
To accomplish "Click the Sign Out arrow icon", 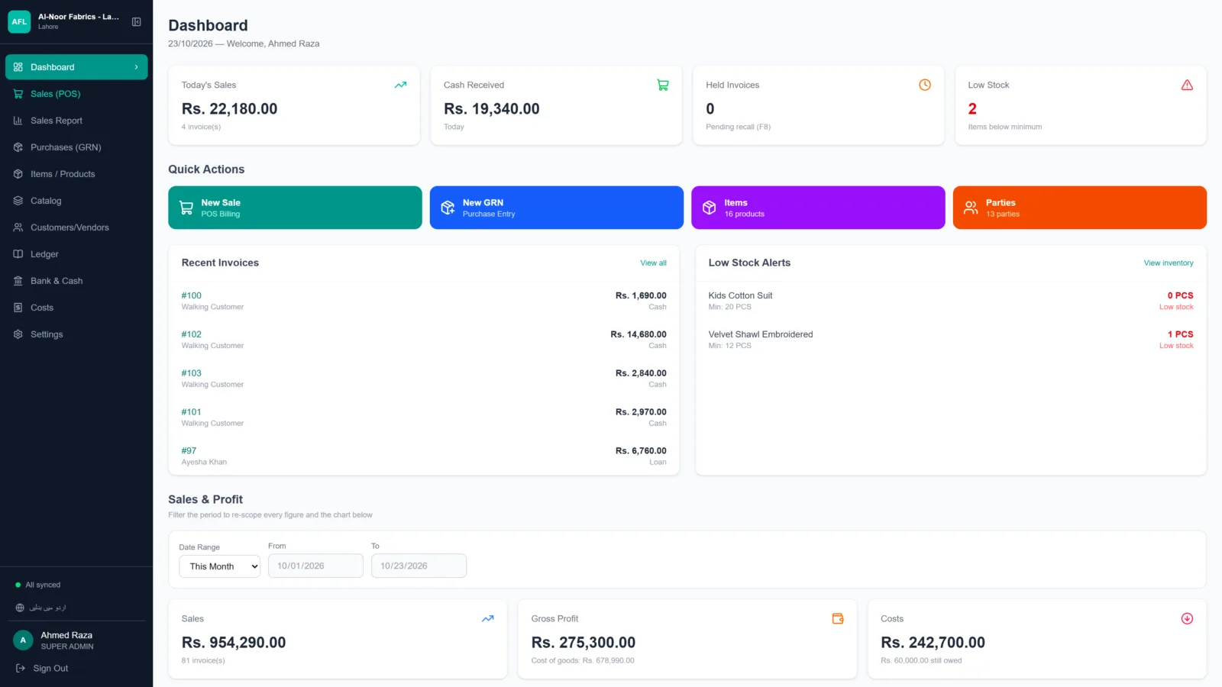I will [x=21, y=668].
